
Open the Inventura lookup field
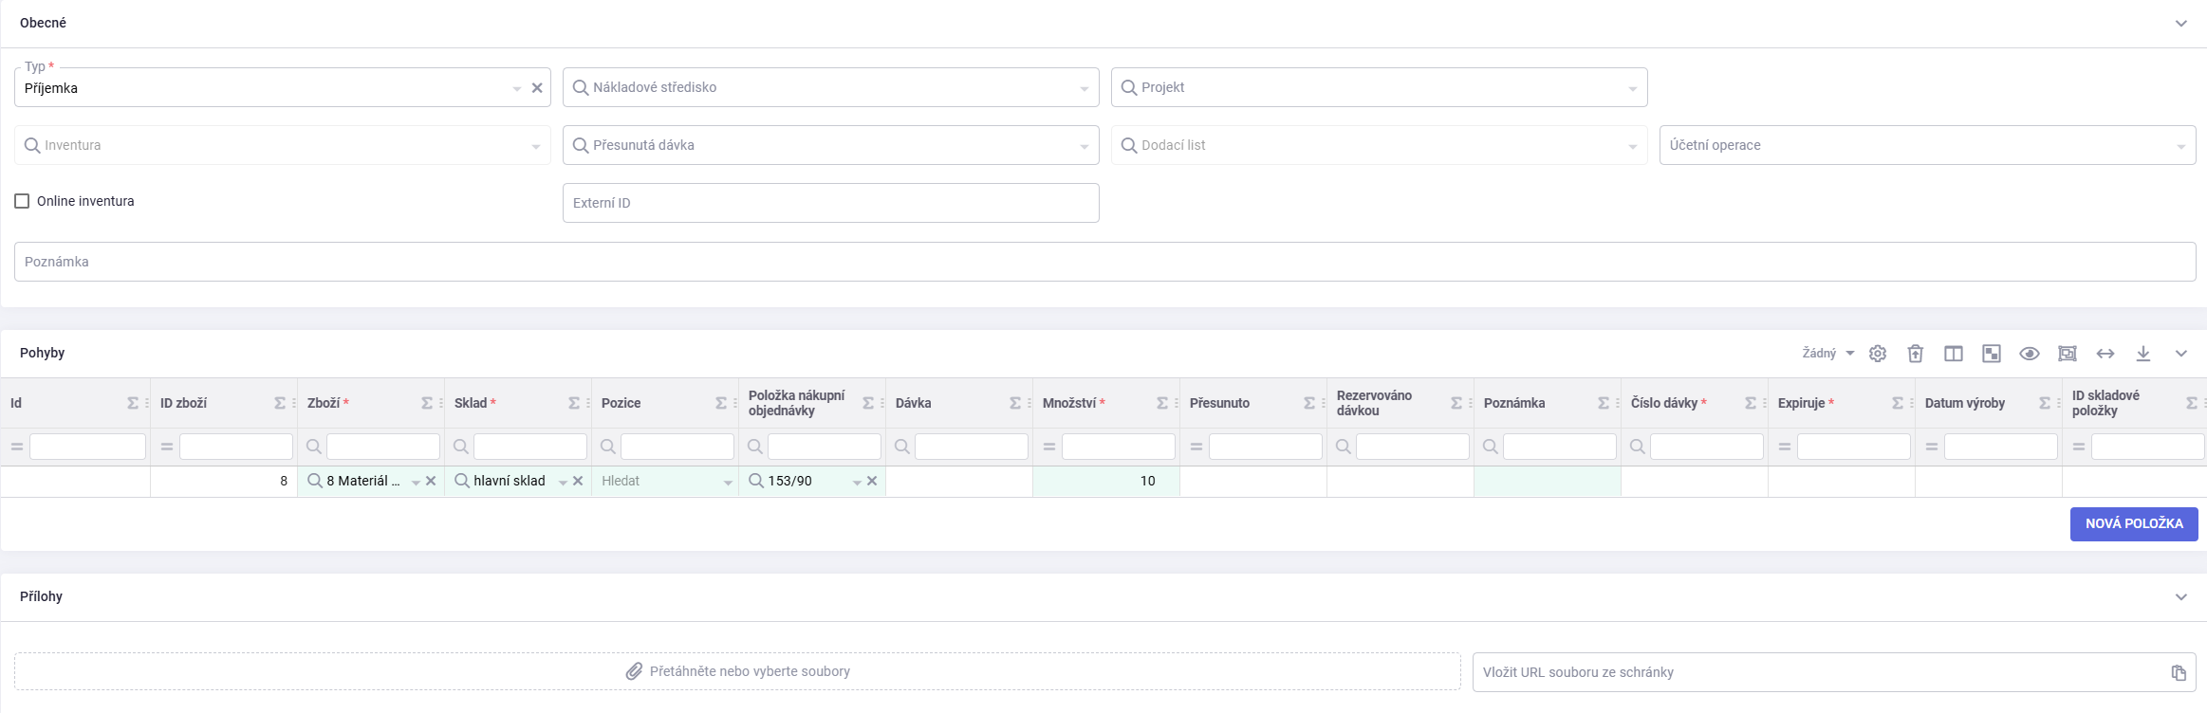point(283,145)
